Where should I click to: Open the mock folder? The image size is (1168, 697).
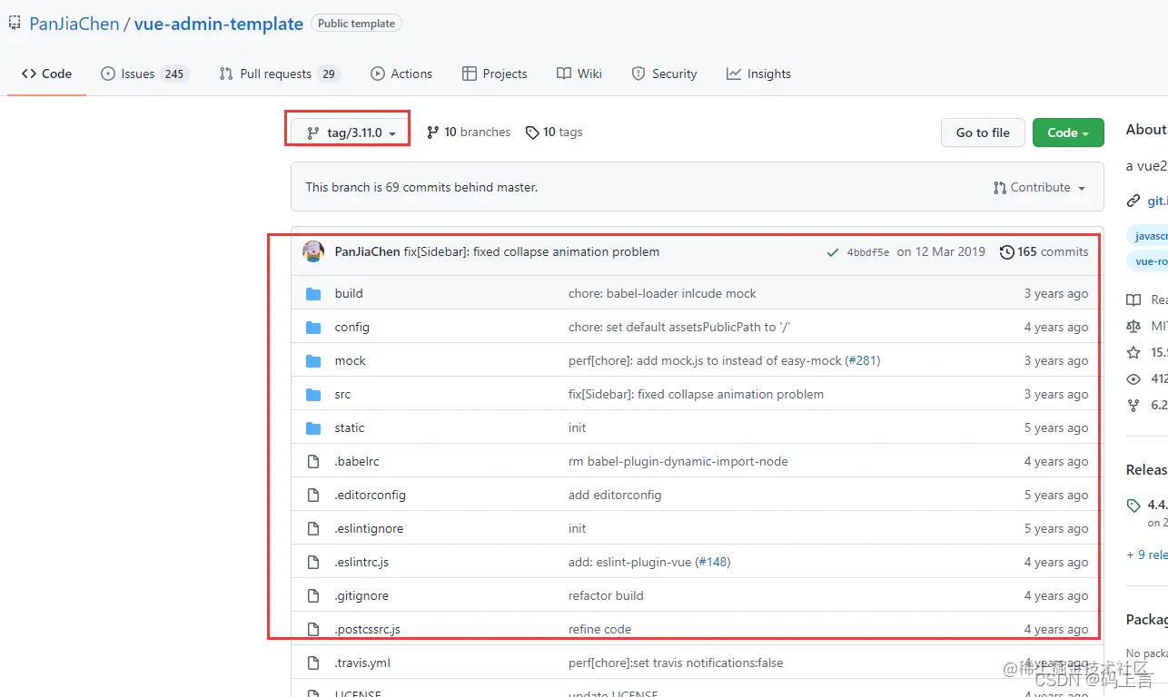pyautogui.click(x=350, y=360)
